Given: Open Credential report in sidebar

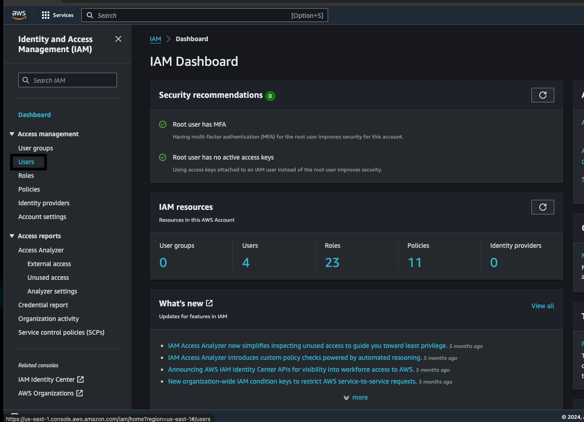Looking at the screenshot, I should (x=43, y=305).
